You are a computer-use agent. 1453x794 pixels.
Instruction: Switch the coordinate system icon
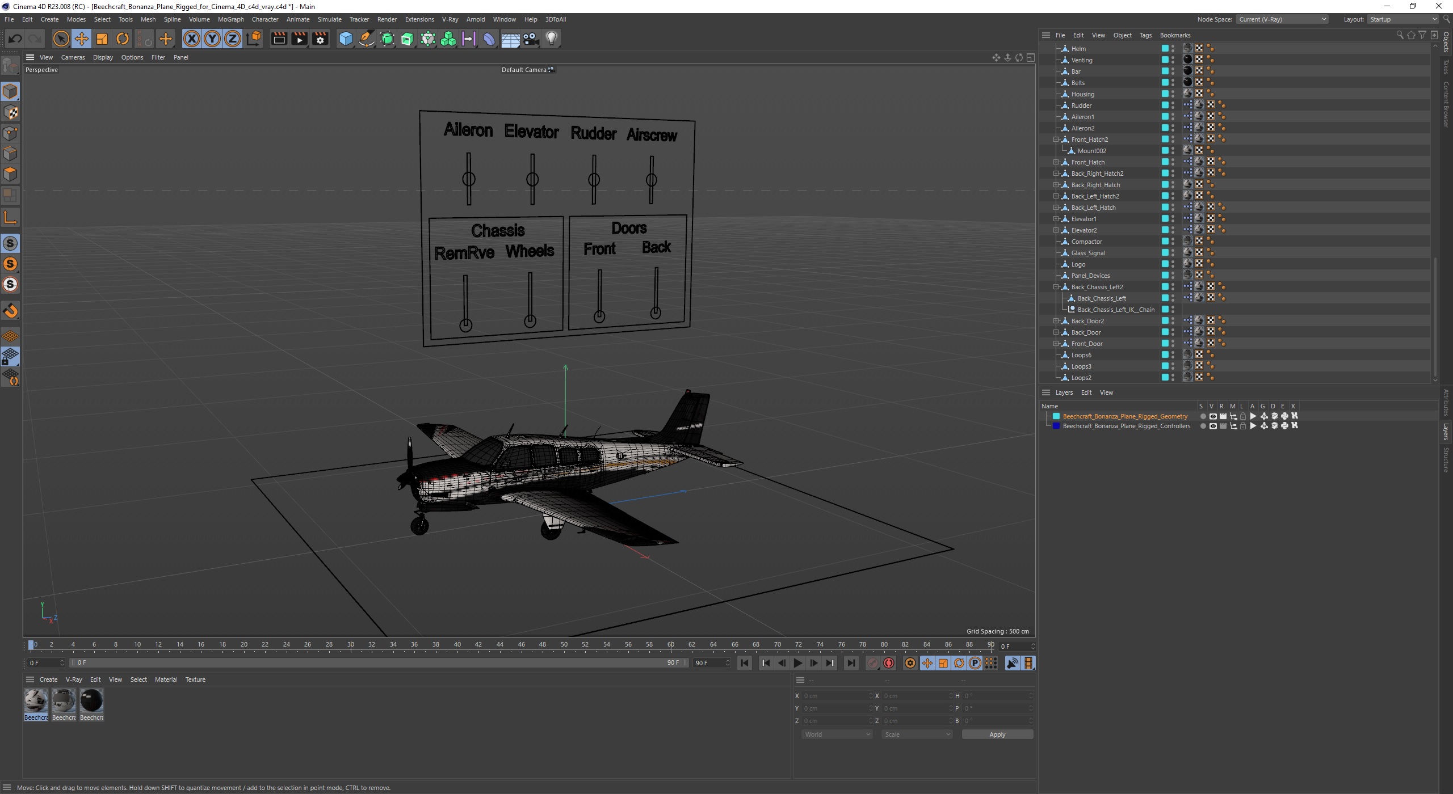pyautogui.click(x=254, y=39)
